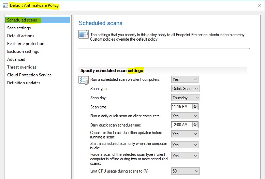Image resolution: width=265 pixels, height=179 pixels.
Task: Click the 'Scan day:' label
Action: 98,98
